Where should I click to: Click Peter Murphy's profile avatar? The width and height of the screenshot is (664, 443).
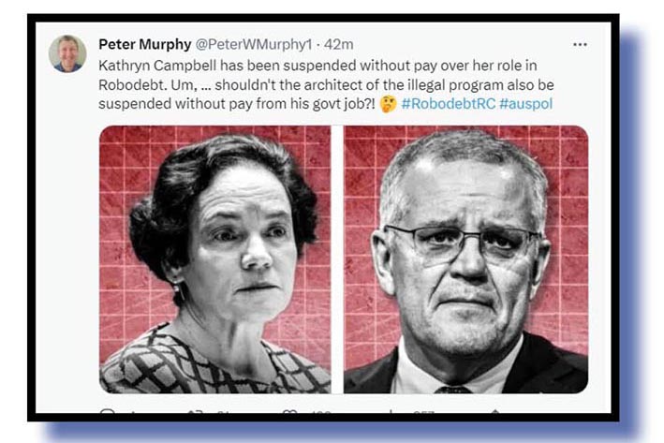[67, 53]
